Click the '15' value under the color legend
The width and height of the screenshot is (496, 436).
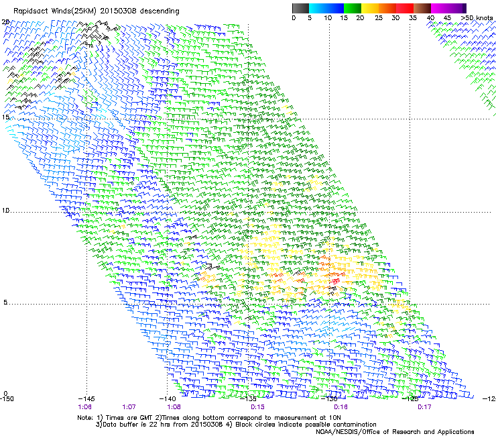click(x=344, y=18)
